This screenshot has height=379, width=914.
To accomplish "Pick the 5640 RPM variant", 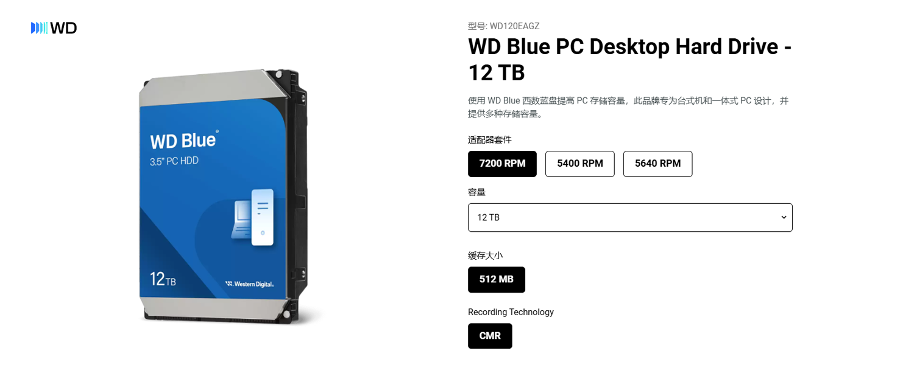I will (657, 164).
